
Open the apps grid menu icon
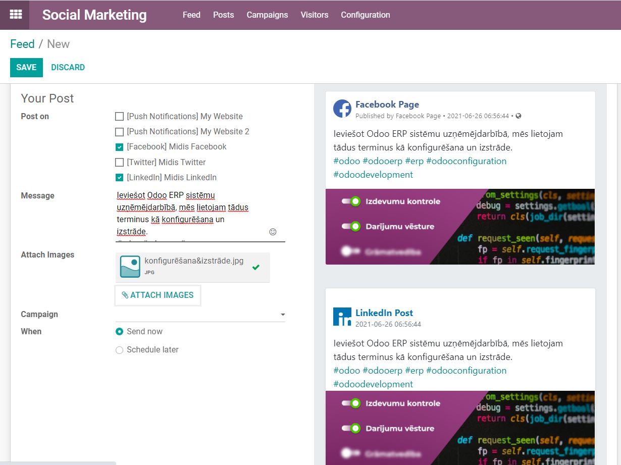click(x=15, y=15)
